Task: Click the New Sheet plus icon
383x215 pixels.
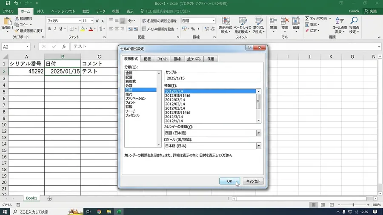Action: coord(50,199)
